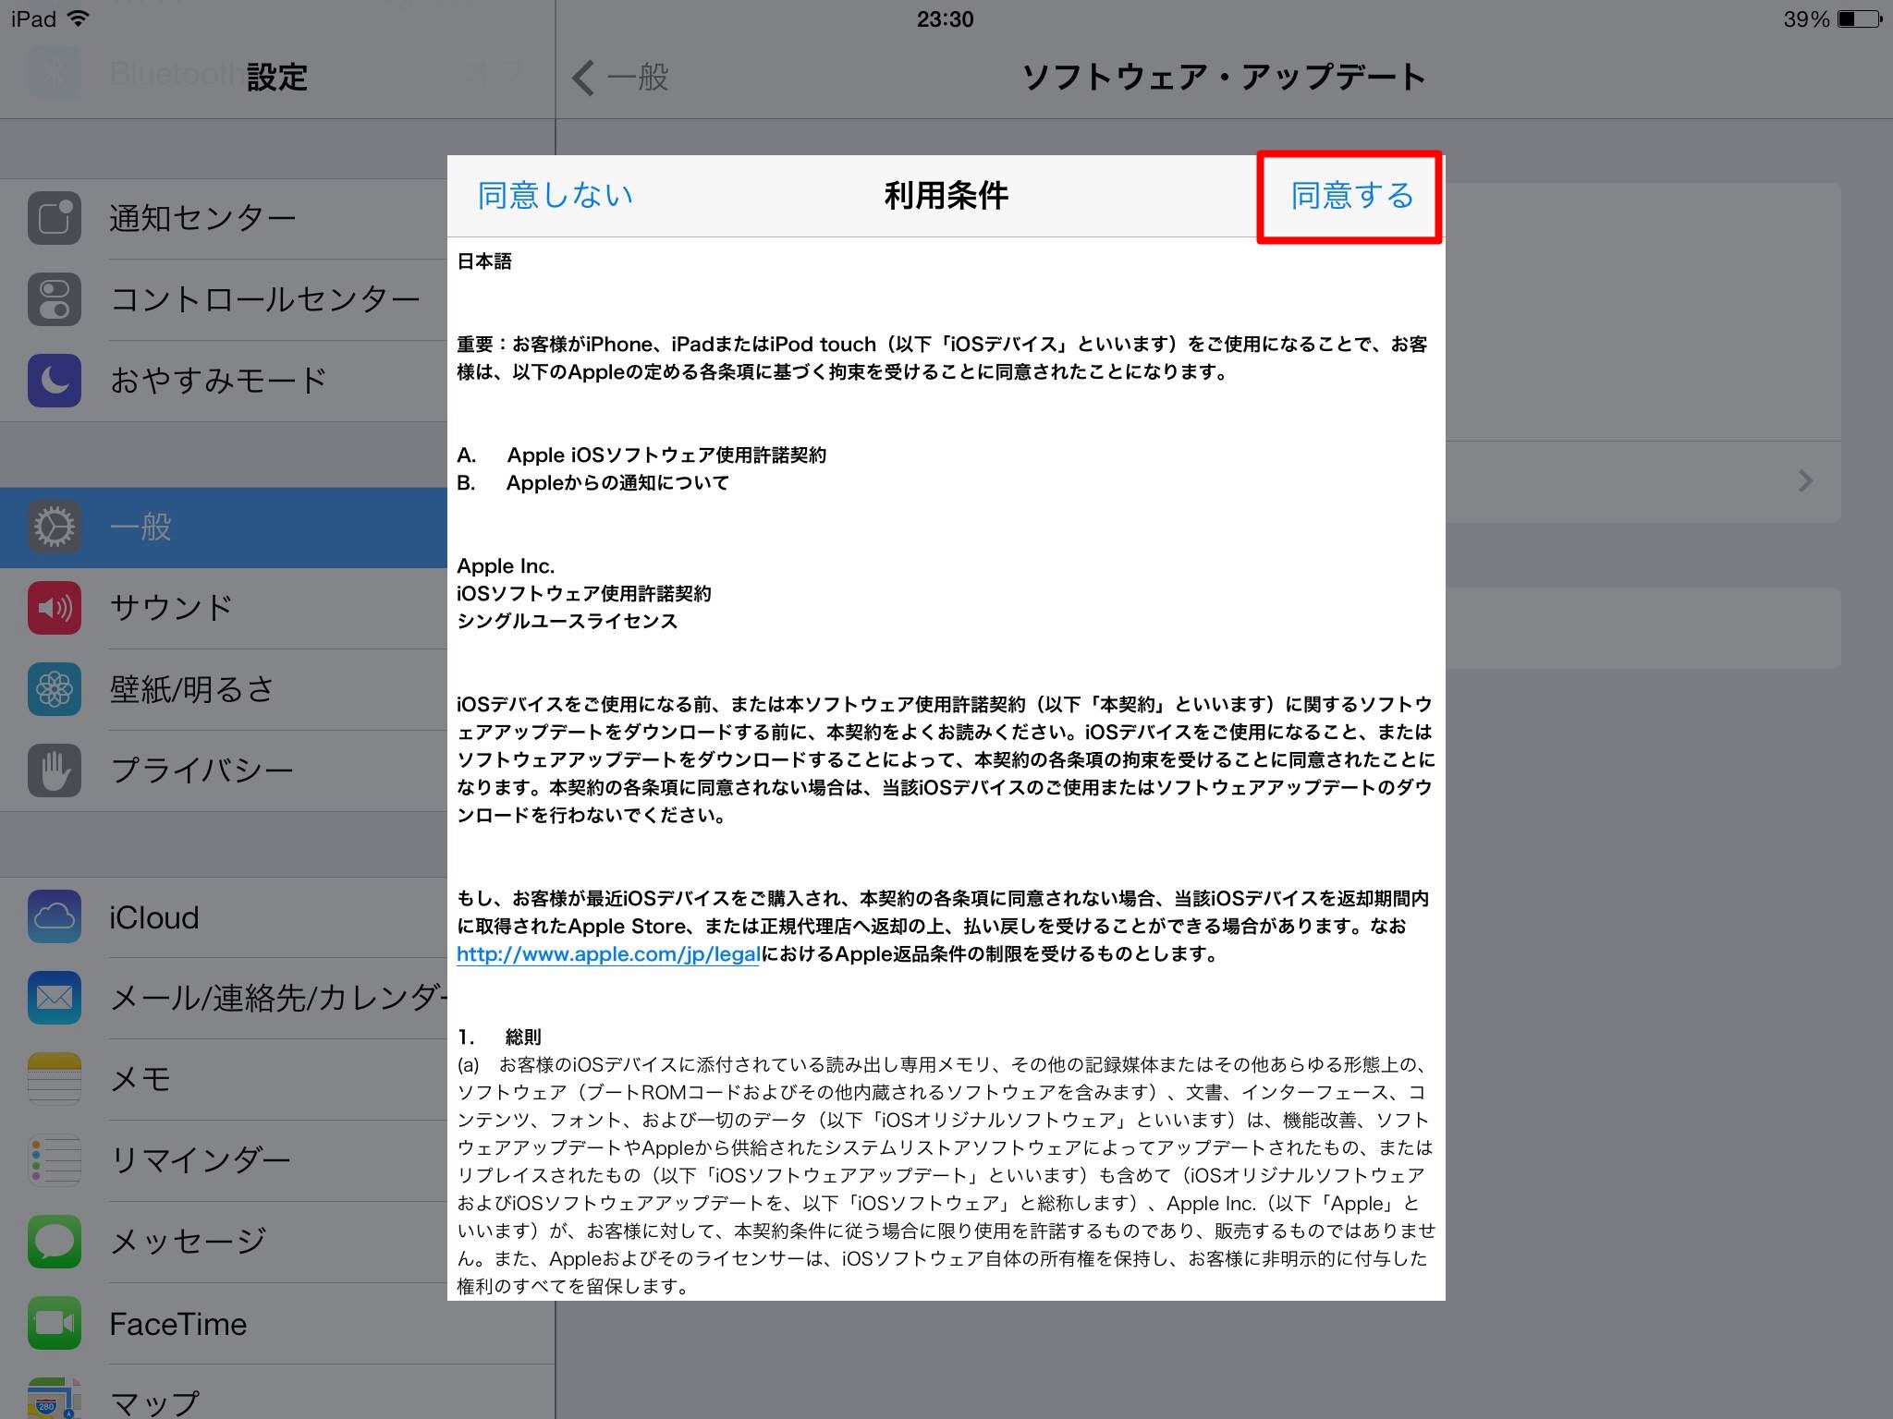Image resolution: width=1893 pixels, height=1419 pixels.
Task: Tap the battery status icon
Action: click(1859, 19)
